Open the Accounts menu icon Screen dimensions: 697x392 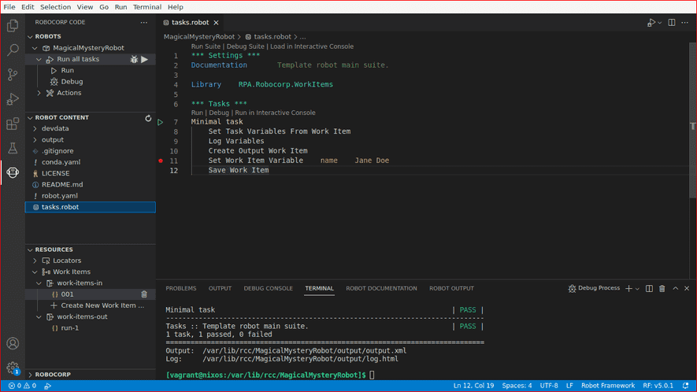[x=13, y=343]
